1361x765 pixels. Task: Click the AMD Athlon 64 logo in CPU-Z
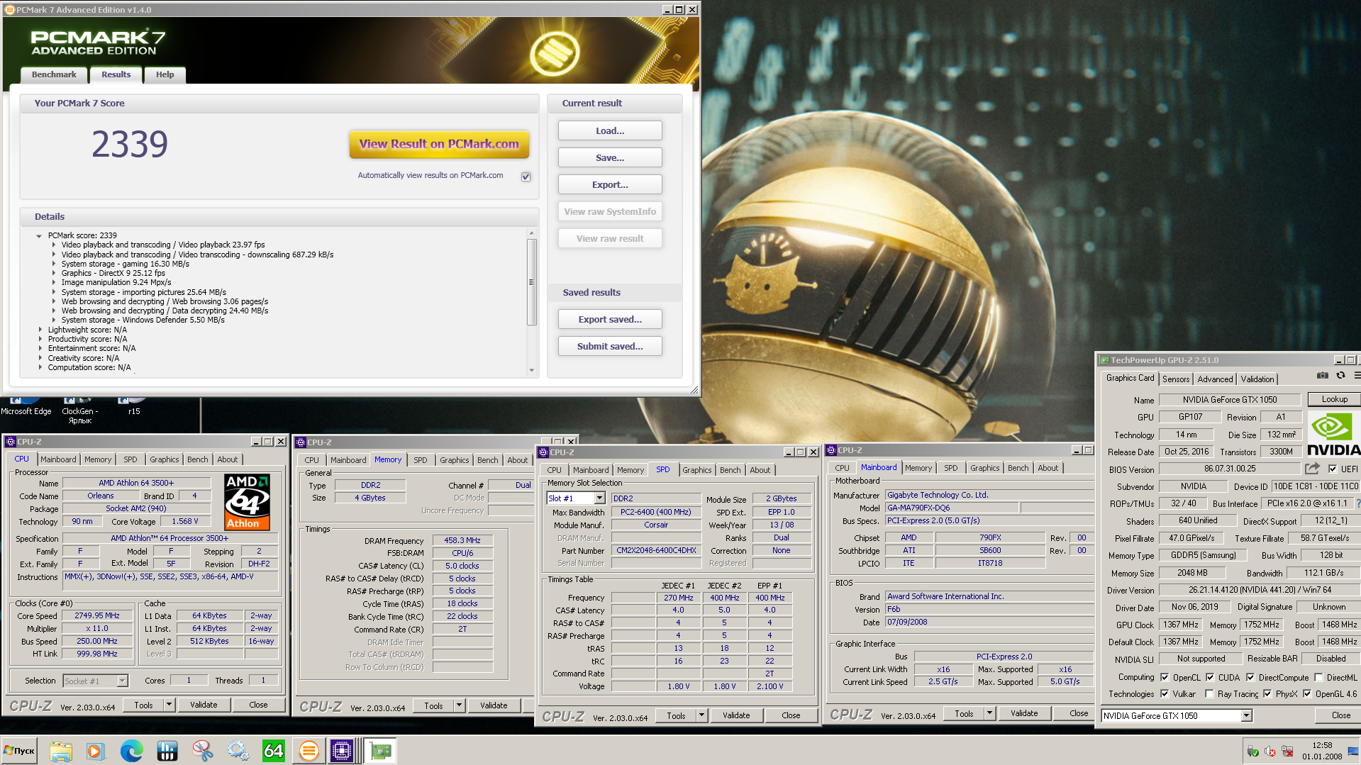(x=247, y=502)
